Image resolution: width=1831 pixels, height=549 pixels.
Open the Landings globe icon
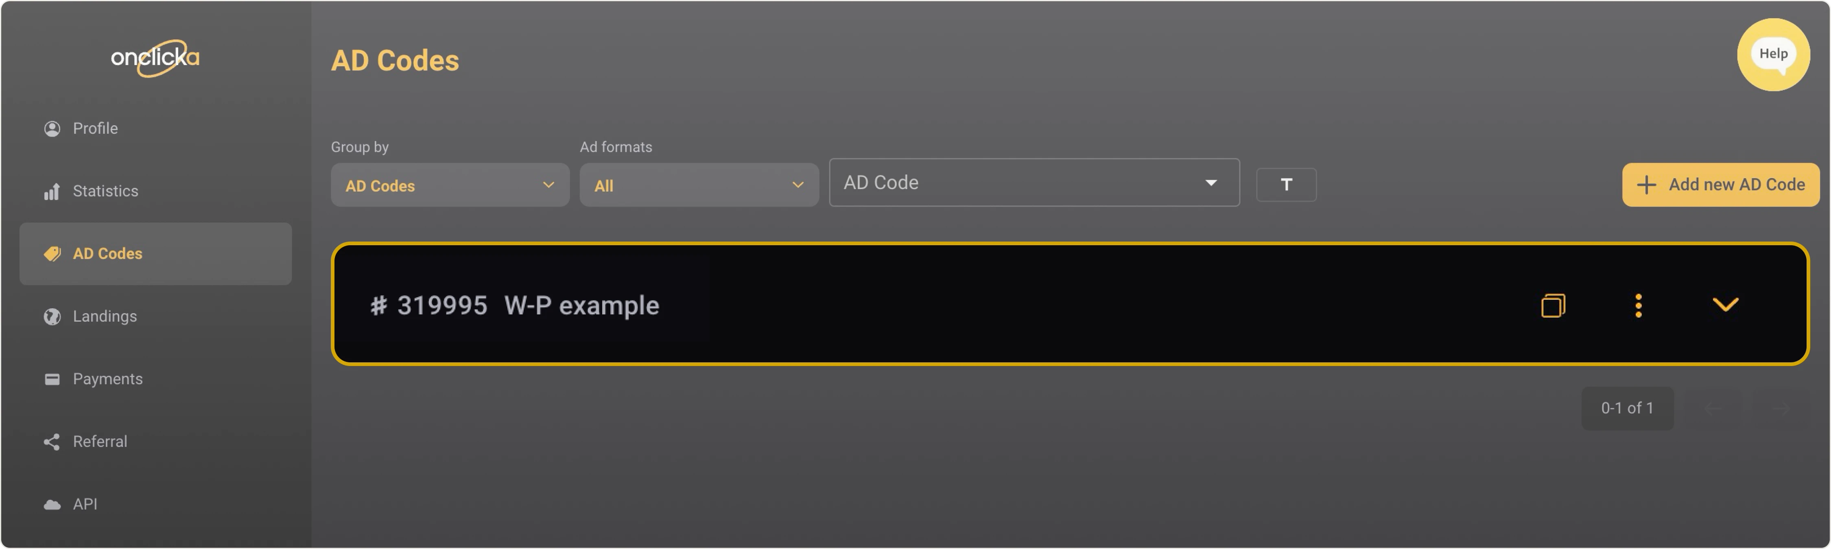pyautogui.click(x=52, y=316)
